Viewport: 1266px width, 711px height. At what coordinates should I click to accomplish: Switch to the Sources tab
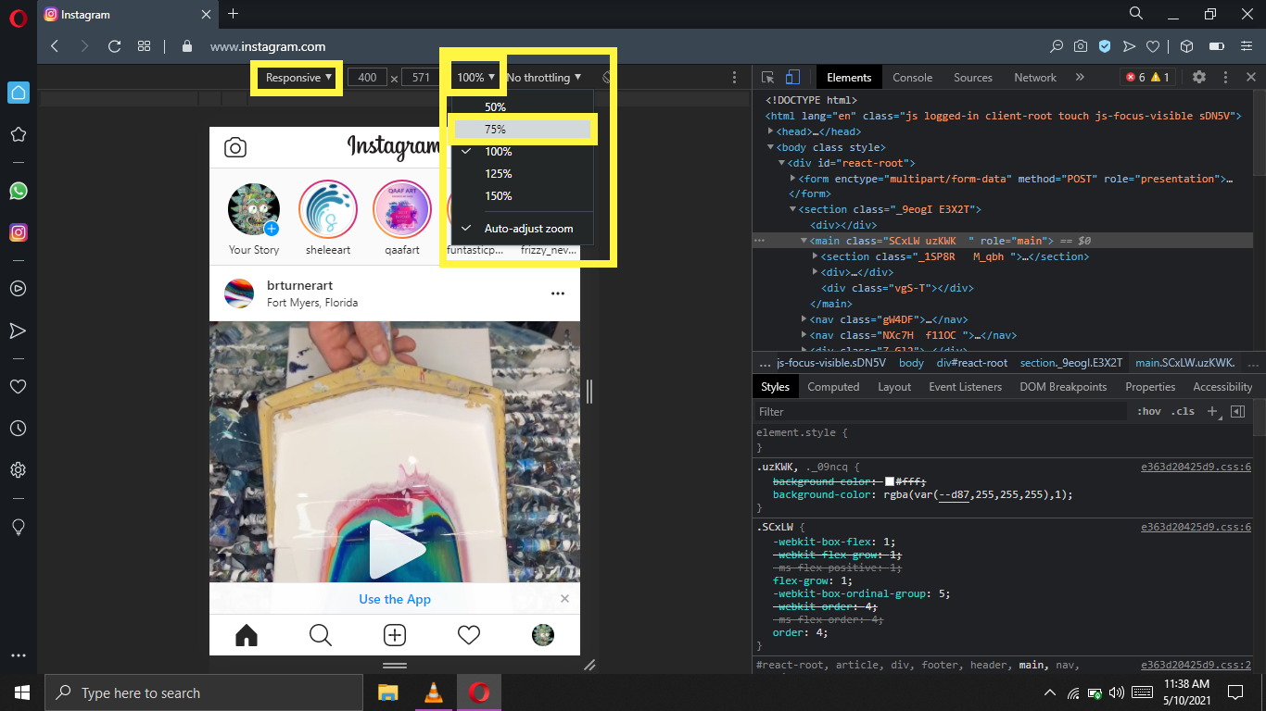[x=973, y=78]
